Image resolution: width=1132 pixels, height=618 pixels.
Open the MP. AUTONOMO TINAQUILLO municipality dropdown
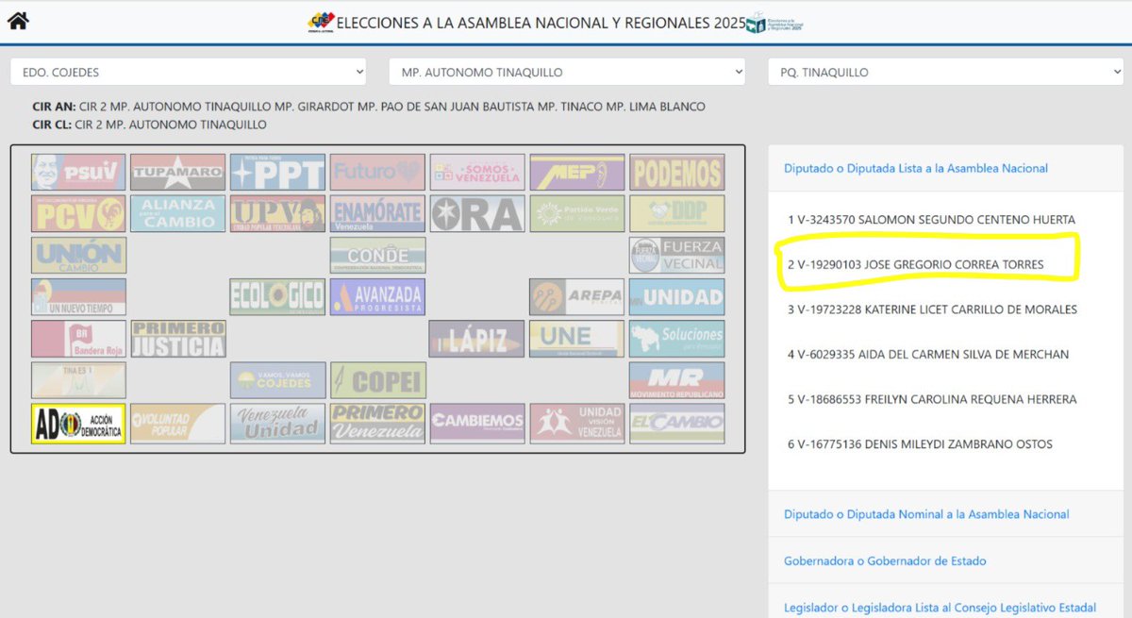[x=567, y=72]
